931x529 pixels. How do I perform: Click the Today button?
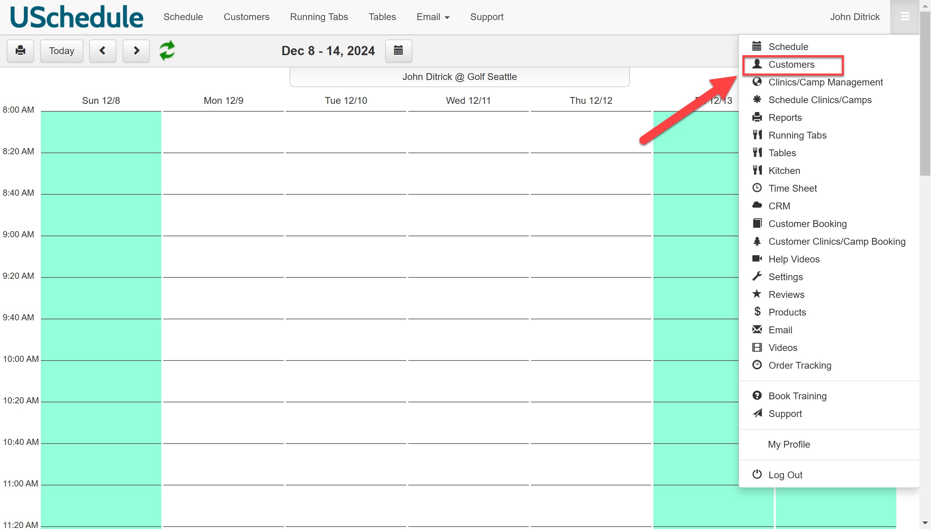click(x=61, y=50)
